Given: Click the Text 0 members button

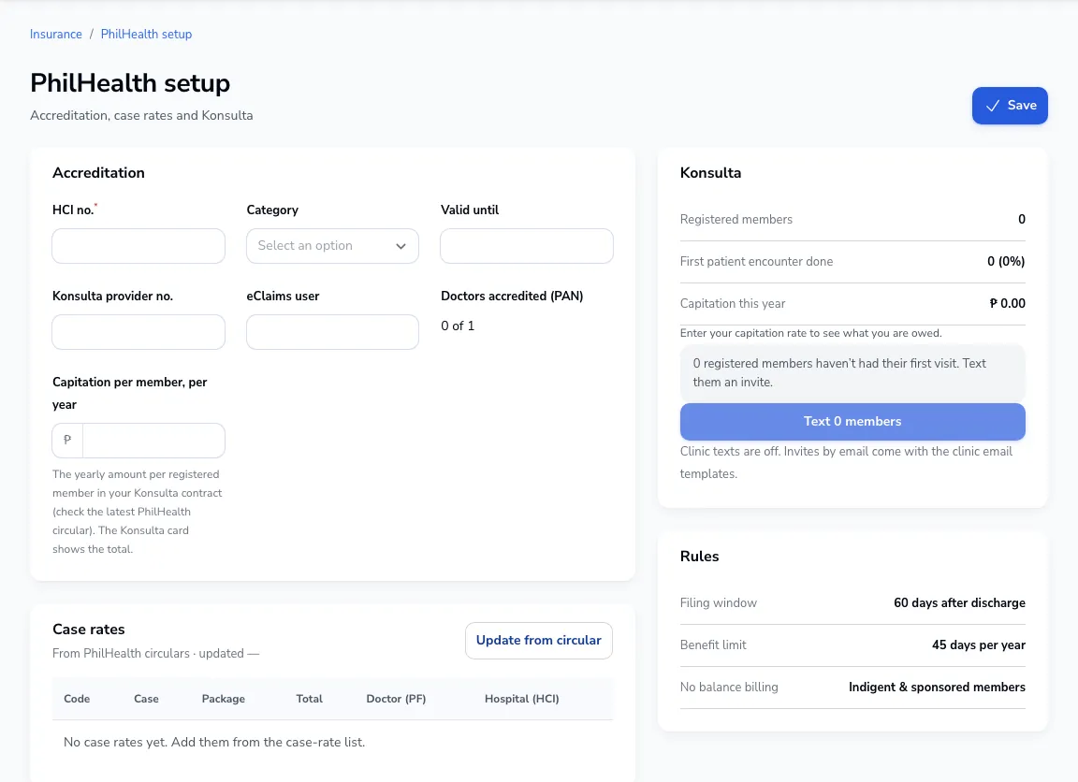Looking at the screenshot, I should (852, 422).
